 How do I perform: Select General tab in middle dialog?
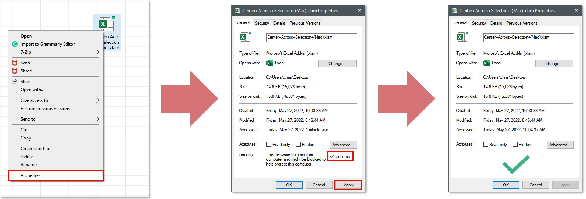(243, 22)
